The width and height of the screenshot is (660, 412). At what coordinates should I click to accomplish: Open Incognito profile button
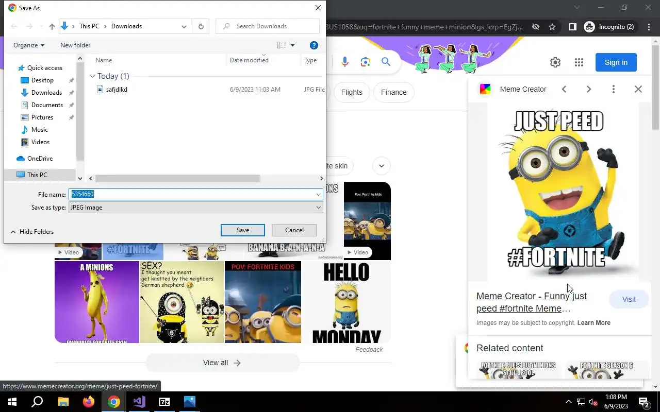609,27
